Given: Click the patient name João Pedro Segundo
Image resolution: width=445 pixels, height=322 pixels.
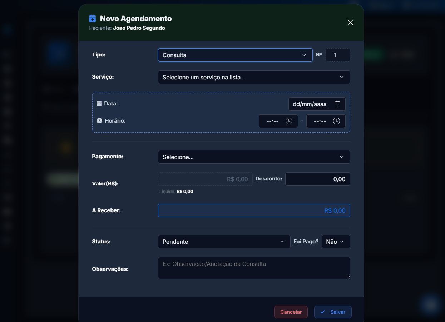Looking at the screenshot, I should [139, 28].
